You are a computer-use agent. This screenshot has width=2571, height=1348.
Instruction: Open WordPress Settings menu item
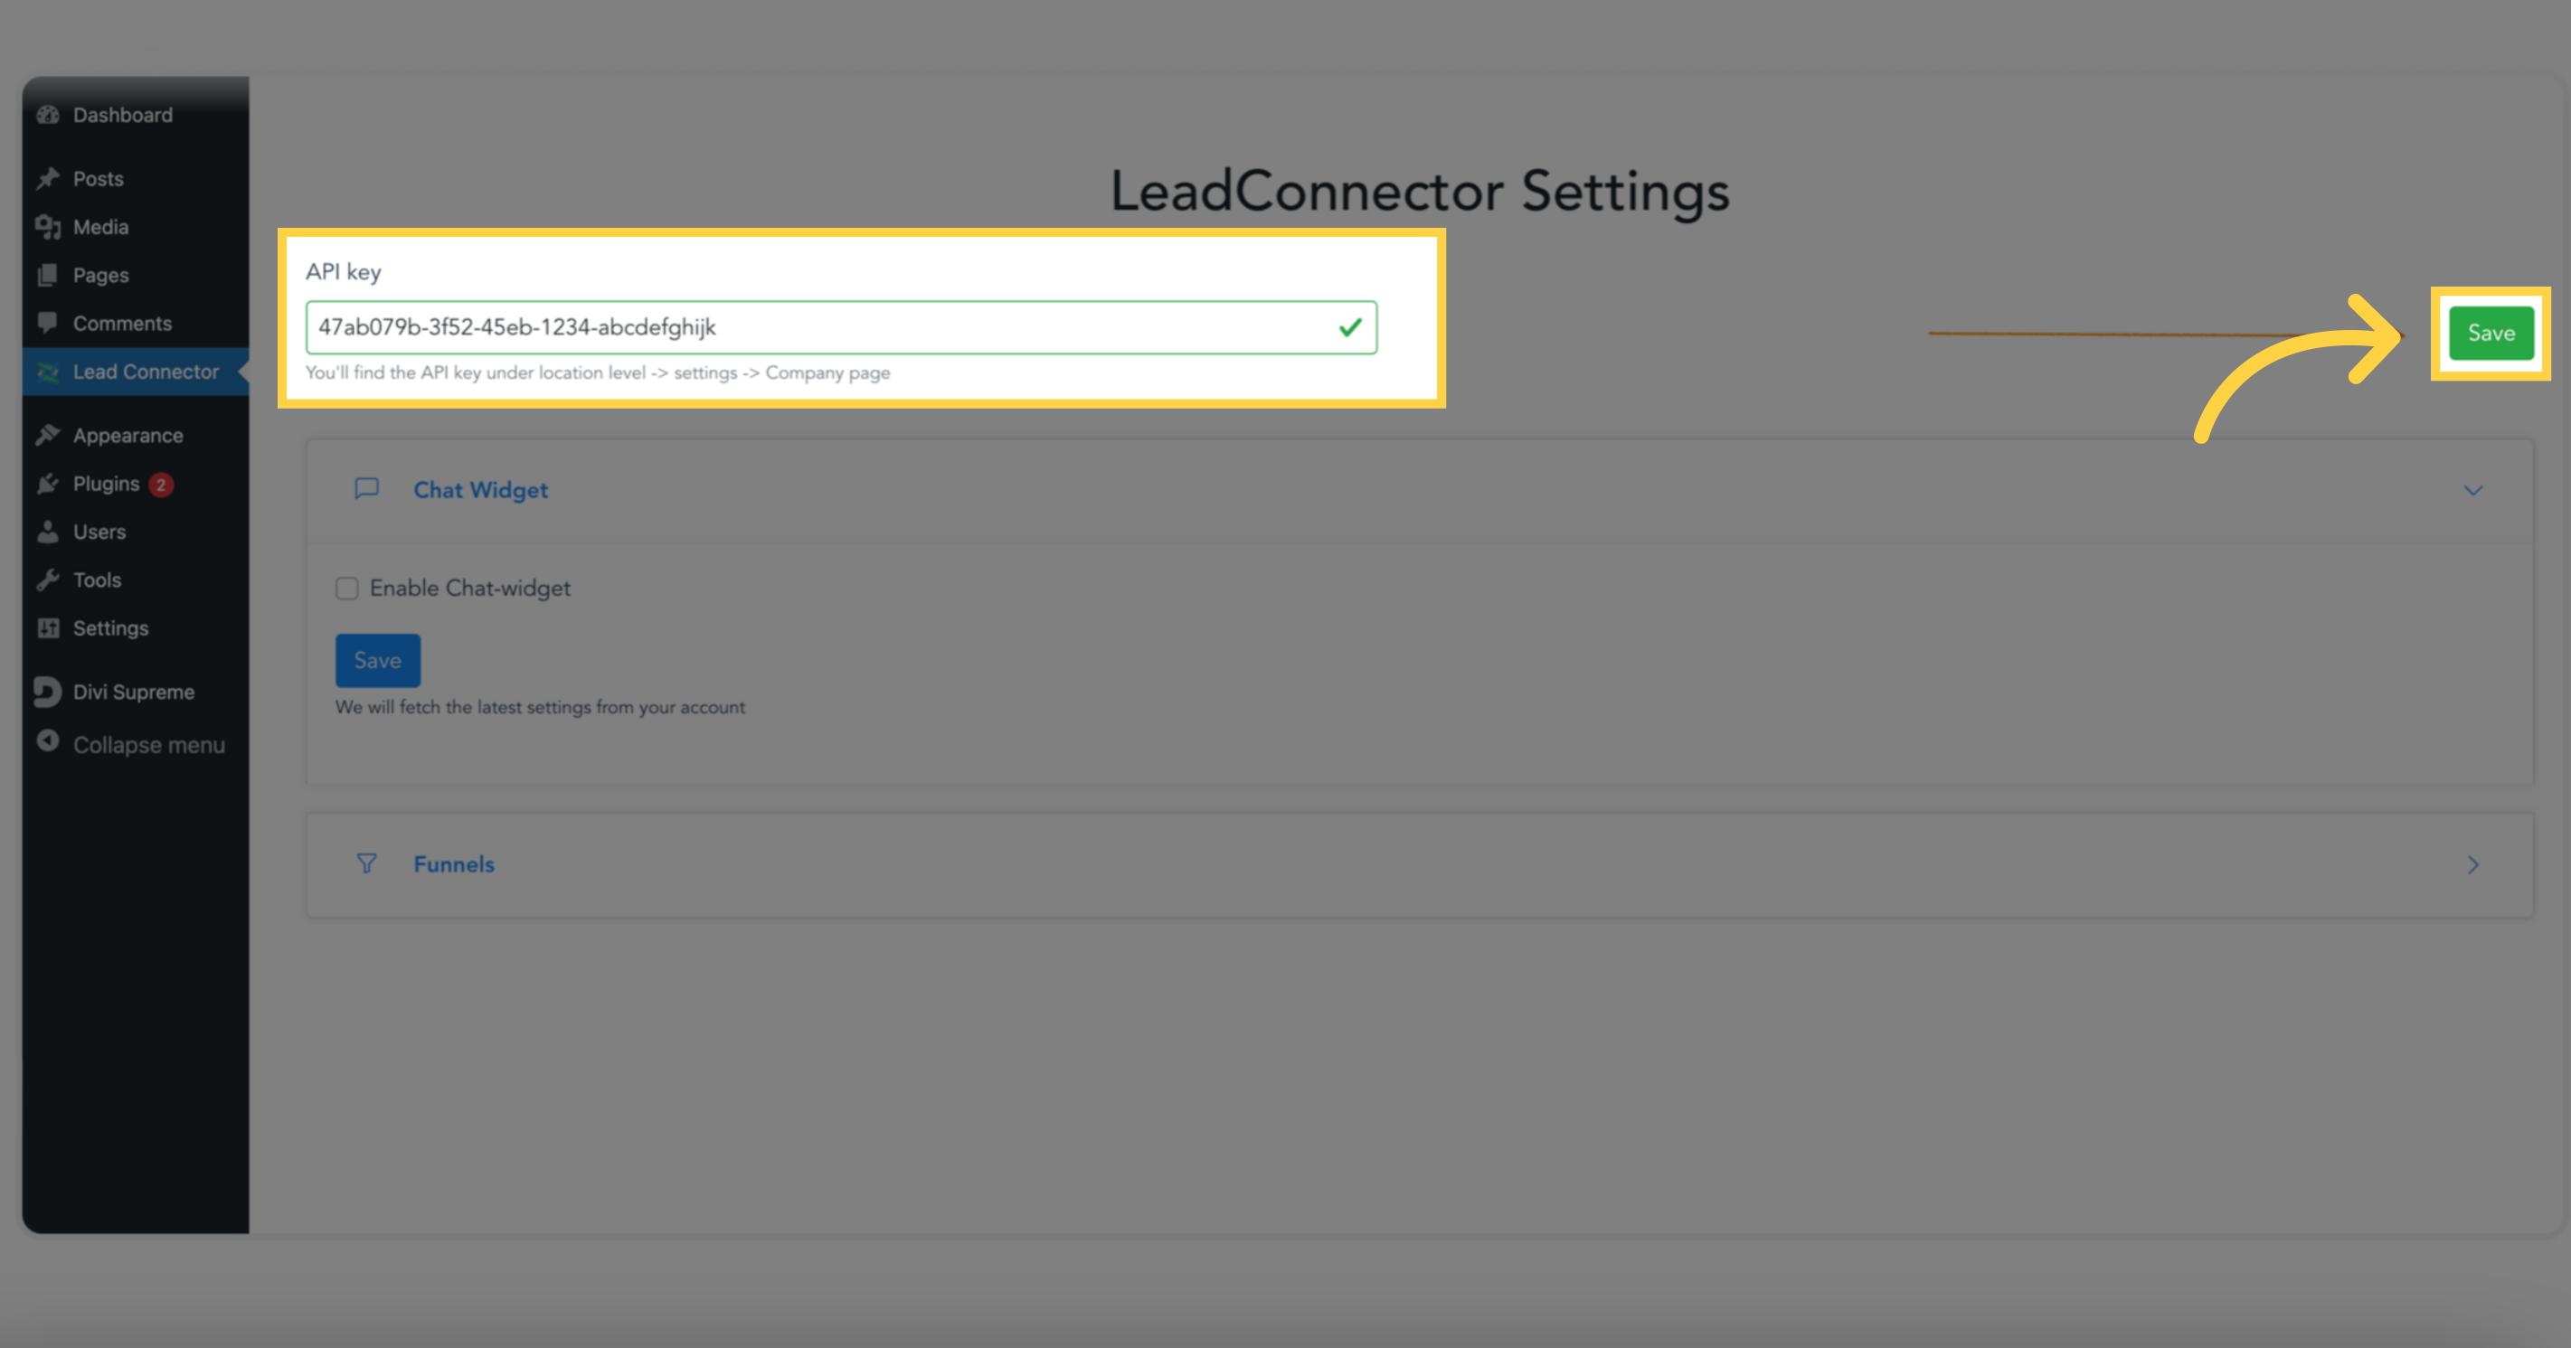(136, 627)
